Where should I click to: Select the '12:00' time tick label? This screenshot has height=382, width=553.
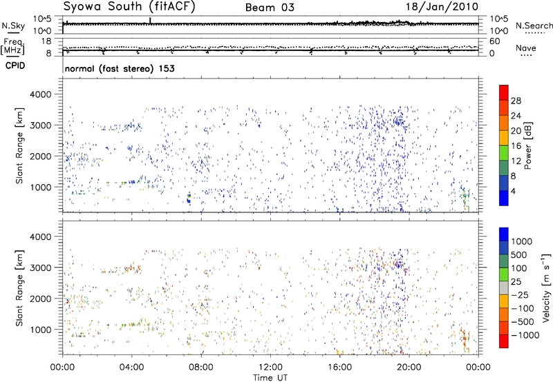(270, 368)
